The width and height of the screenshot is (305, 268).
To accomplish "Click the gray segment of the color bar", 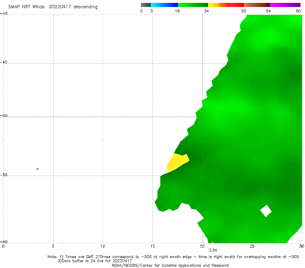I will (146, 5).
